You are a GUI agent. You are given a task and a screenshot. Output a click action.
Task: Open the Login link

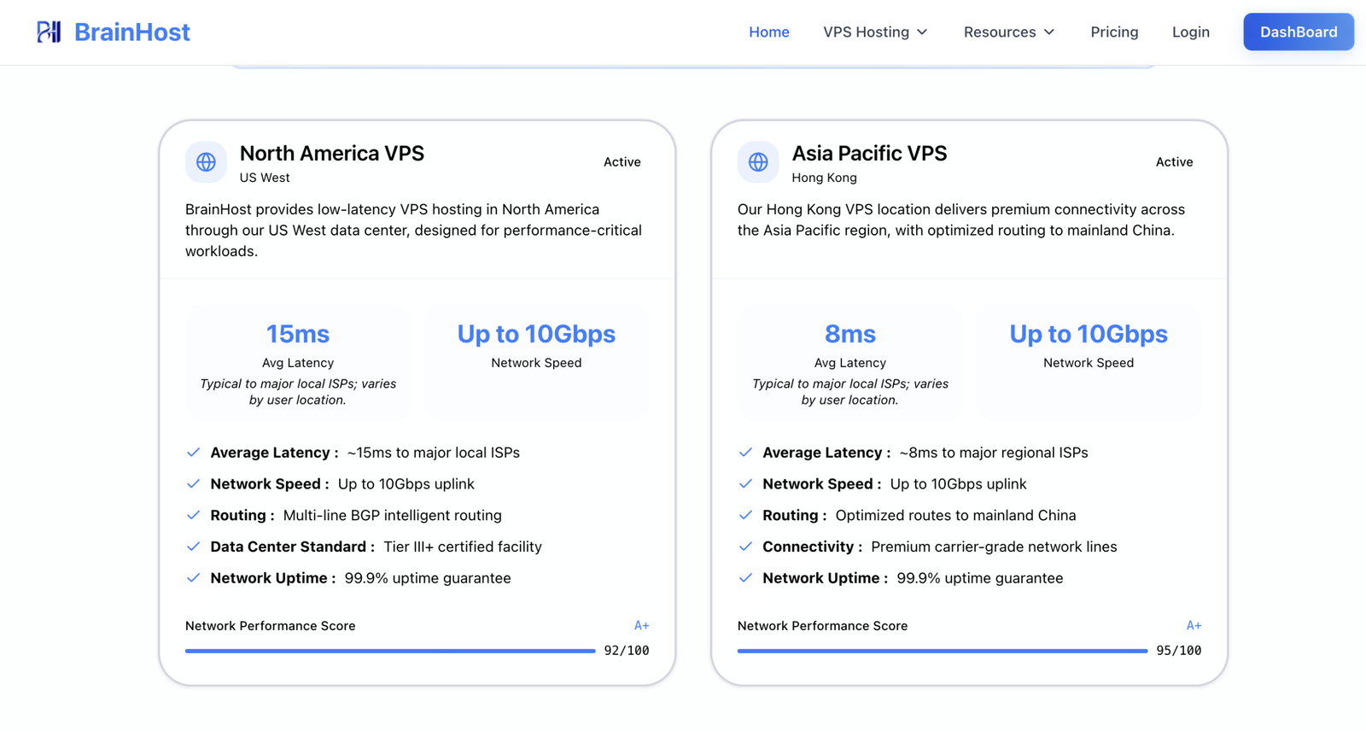click(1190, 32)
